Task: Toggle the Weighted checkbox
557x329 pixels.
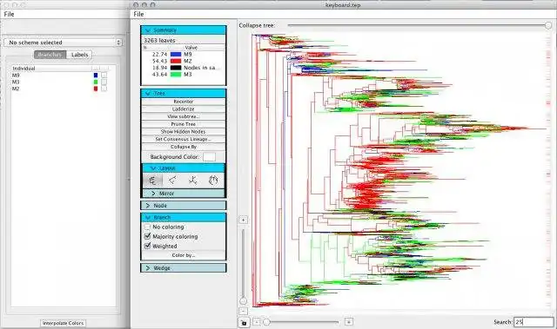Action: (147, 246)
